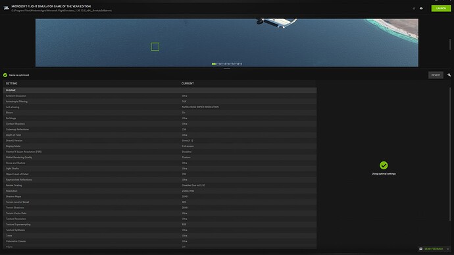Click the 'CURRENT' column header
Viewport: 454px width, 255px height.
coord(188,84)
